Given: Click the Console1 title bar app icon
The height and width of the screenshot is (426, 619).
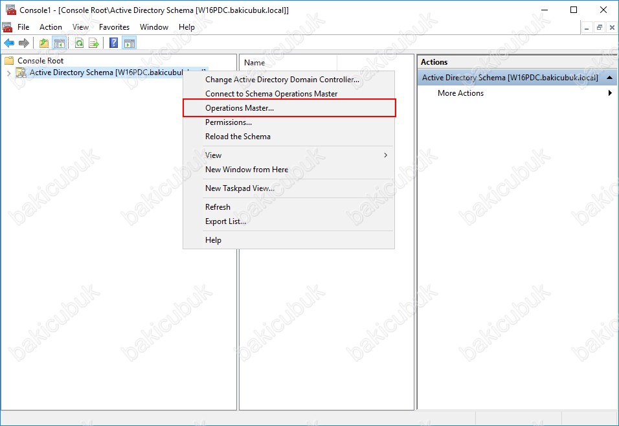Looking at the screenshot, I should (10, 10).
